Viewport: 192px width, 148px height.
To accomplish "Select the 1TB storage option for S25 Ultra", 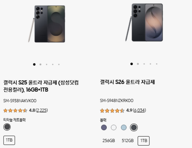I will click(9, 140).
